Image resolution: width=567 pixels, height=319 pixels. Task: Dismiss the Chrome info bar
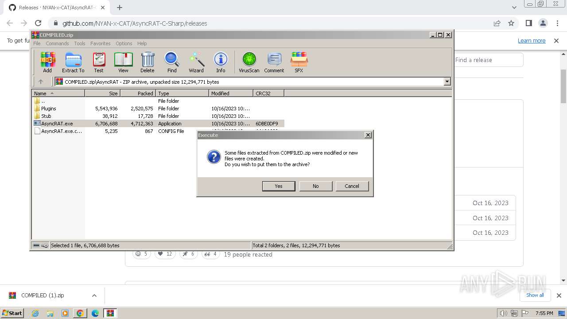tap(556, 40)
